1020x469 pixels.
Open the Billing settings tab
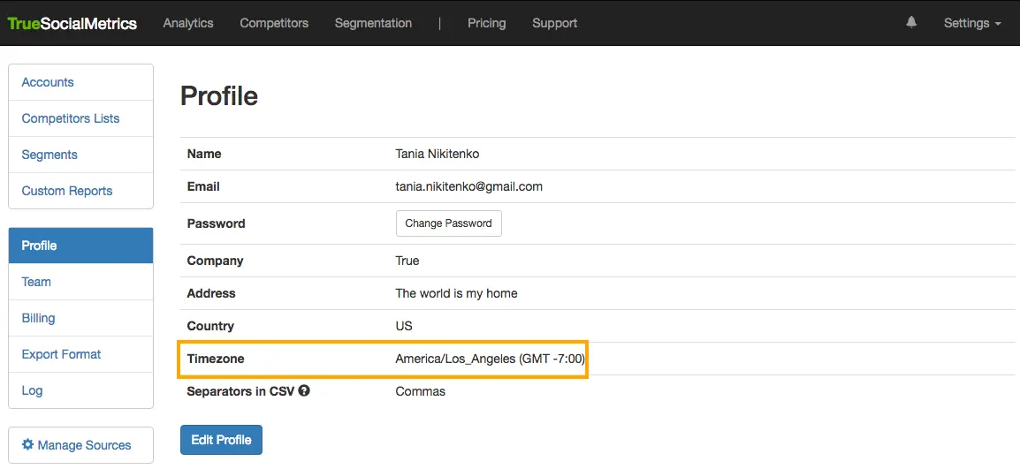click(38, 318)
